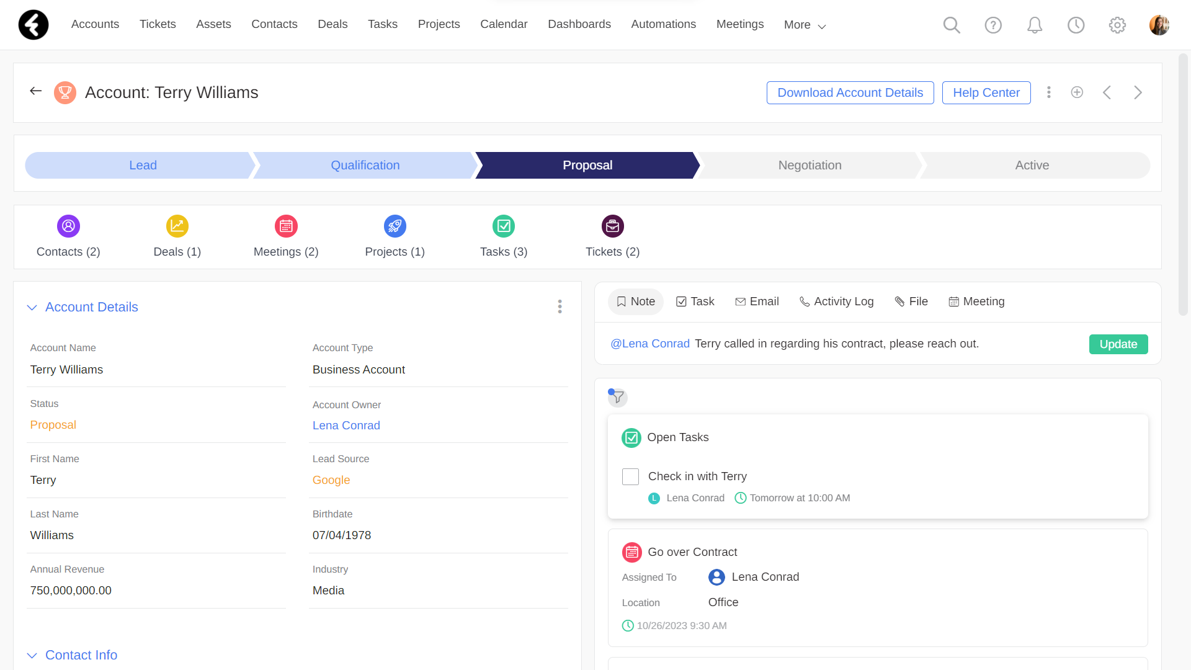Set the pipeline stage to Negotiation
This screenshot has height=670, width=1191.
(x=810, y=165)
